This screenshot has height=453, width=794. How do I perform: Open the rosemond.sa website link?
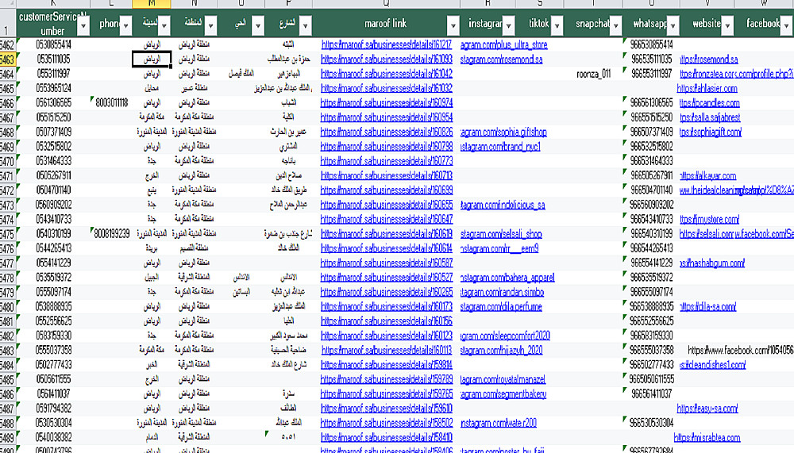(708, 60)
